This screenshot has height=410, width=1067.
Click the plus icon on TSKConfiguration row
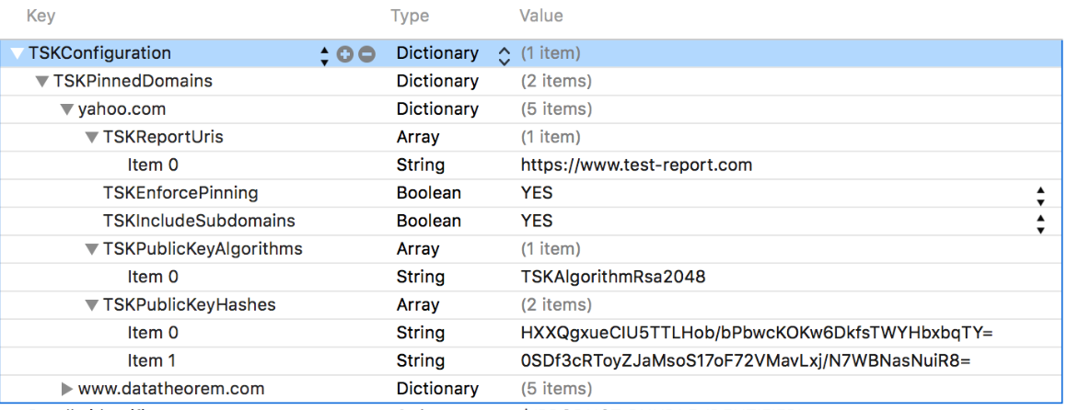pos(345,54)
